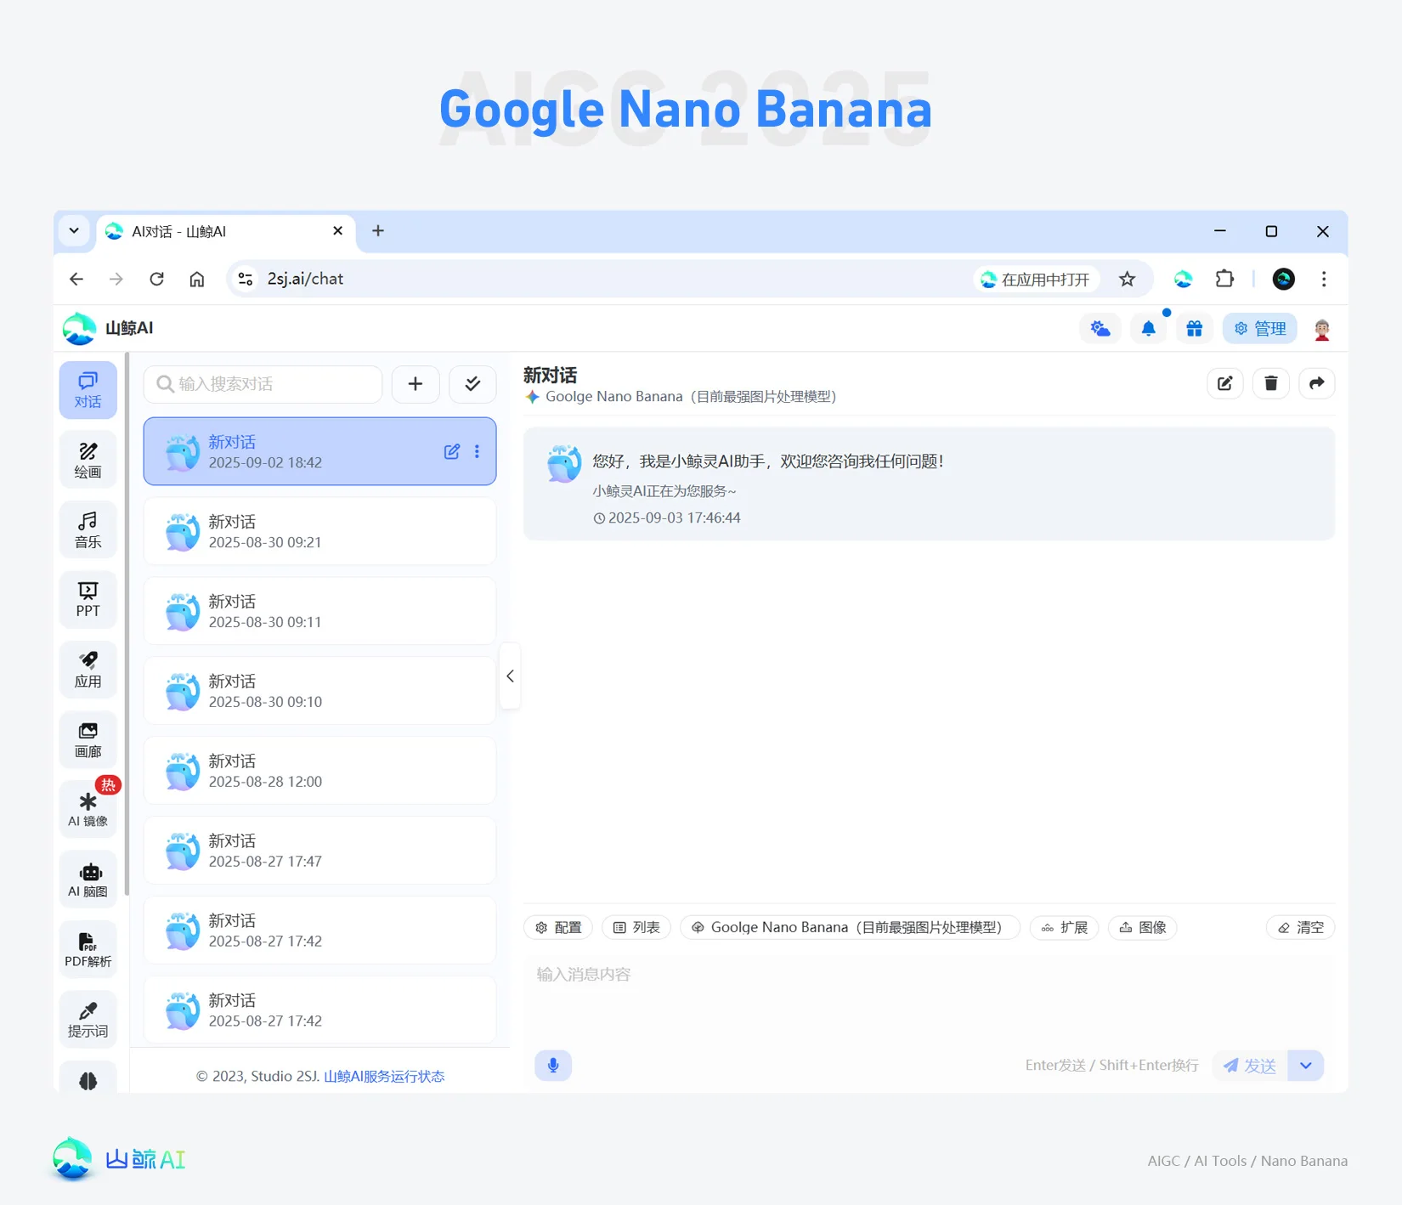Open conversation dated 2025-08-30 09:11

pos(320,611)
